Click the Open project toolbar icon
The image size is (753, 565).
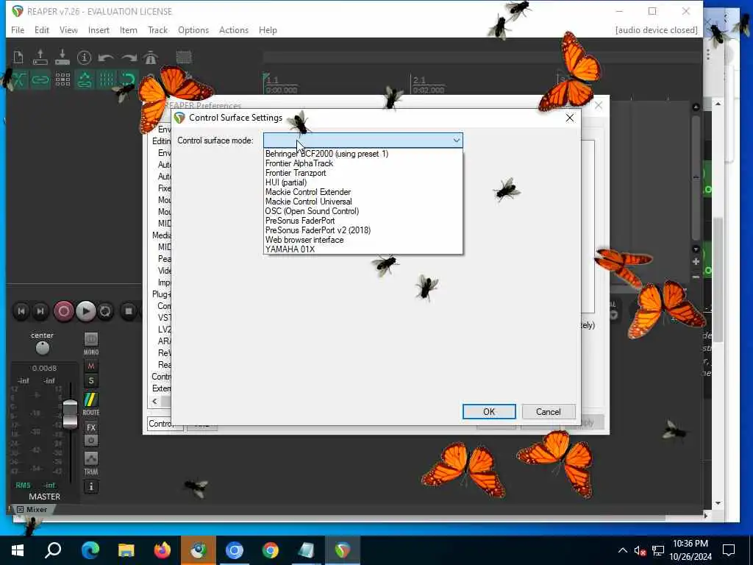coord(40,57)
